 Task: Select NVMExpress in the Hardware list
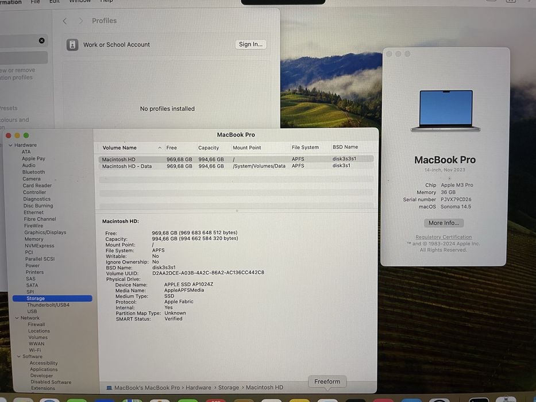pos(39,246)
